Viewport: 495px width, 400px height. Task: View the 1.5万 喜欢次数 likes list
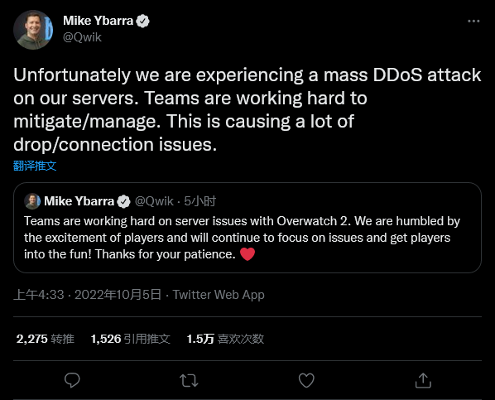click(225, 339)
